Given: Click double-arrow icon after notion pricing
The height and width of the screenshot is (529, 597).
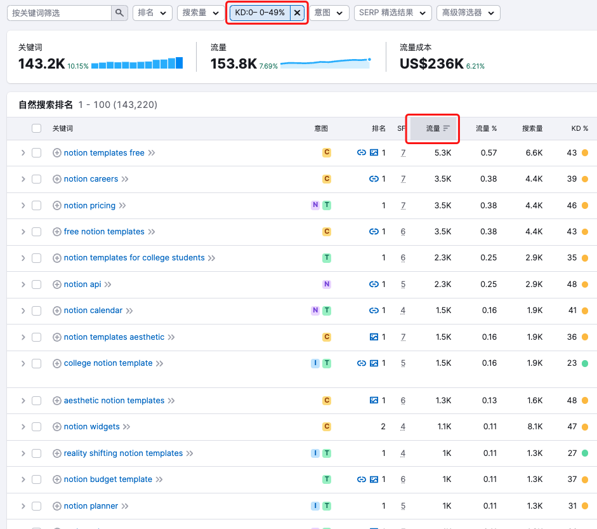Looking at the screenshot, I should tap(122, 206).
